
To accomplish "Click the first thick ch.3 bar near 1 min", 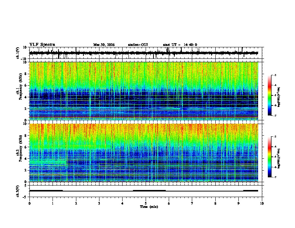I will (x=46, y=191).
